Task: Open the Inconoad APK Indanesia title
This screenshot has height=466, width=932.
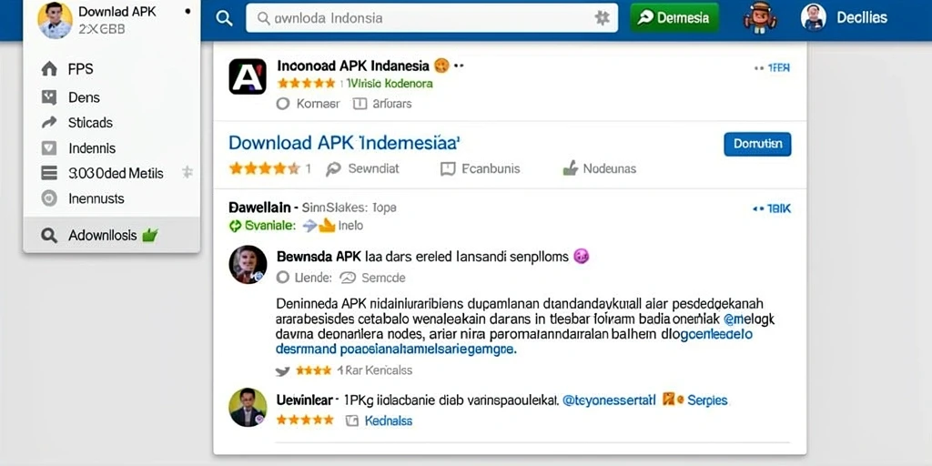Action: click(353, 66)
